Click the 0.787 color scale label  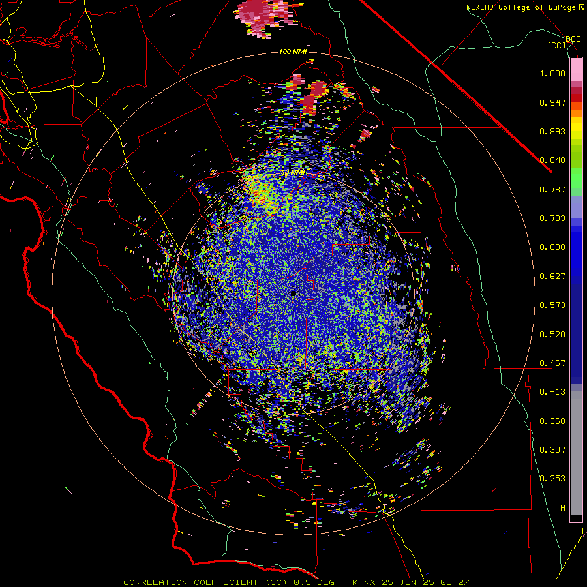click(x=552, y=189)
